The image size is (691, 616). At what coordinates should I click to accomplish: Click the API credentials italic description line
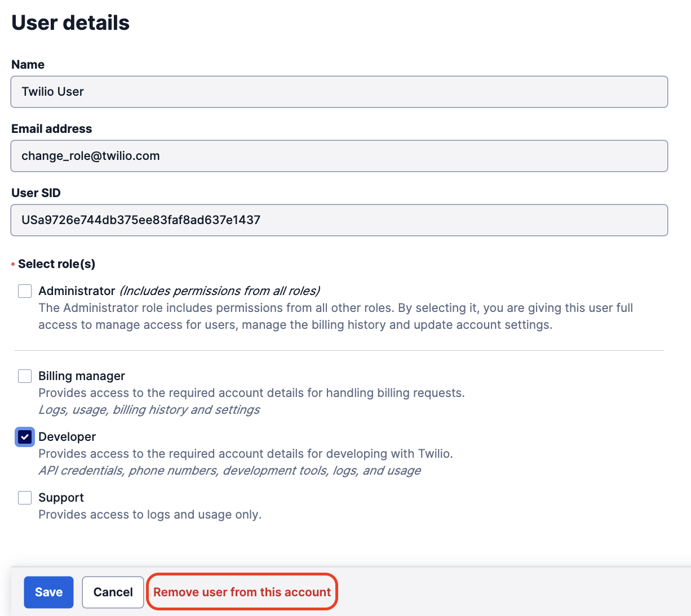pos(229,471)
